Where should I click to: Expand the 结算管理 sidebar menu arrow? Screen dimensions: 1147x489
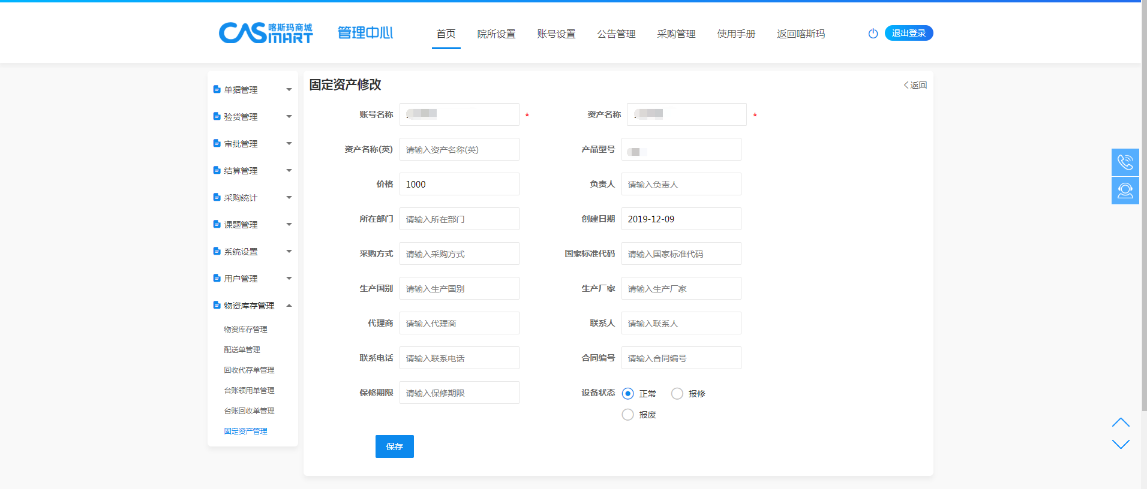pos(289,171)
